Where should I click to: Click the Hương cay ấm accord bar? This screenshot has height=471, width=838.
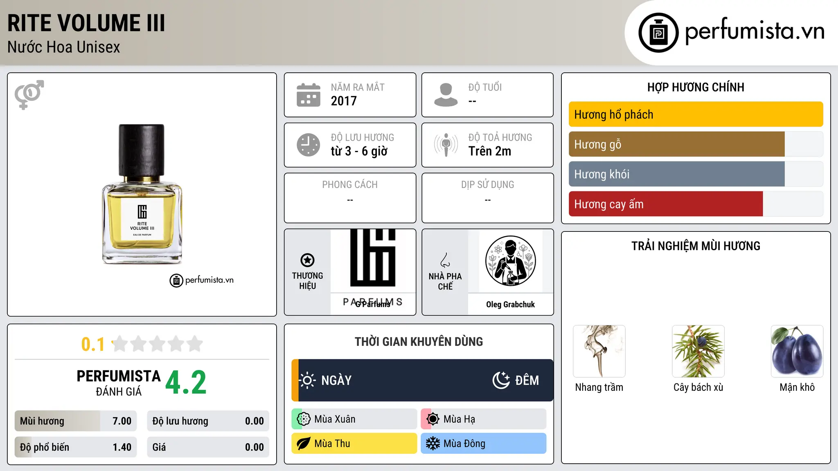point(696,204)
